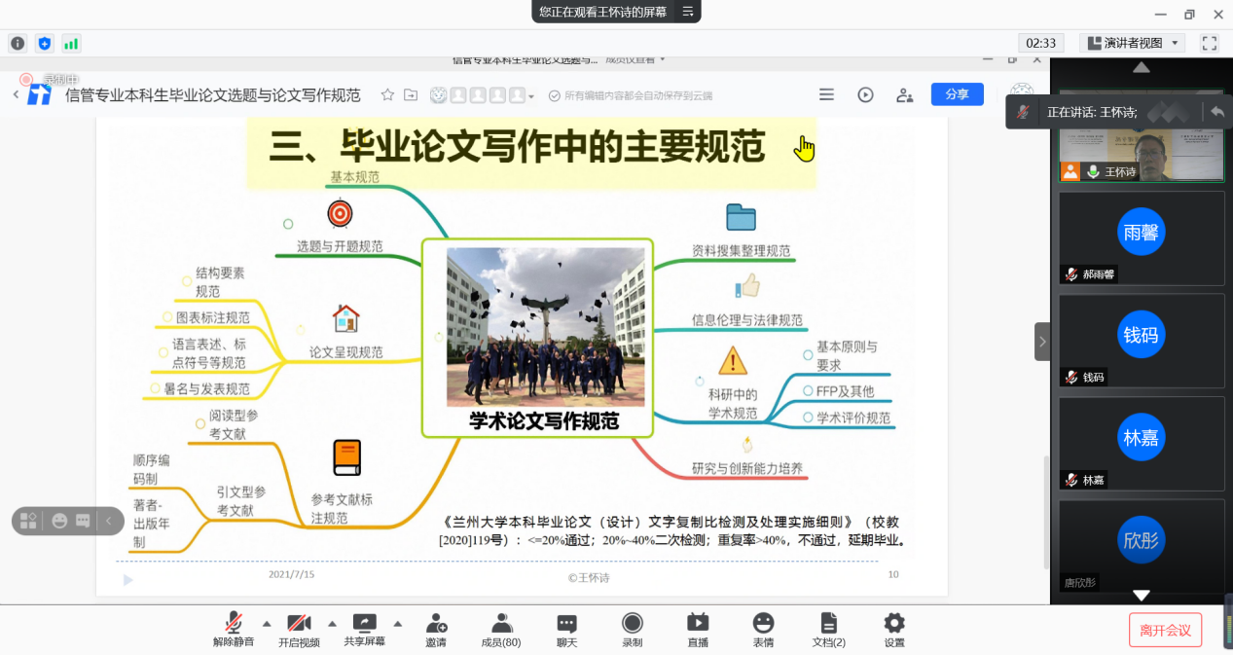Image resolution: width=1233 pixels, height=655 pixels.
Task: Click the blue 分享 share button
Action: click(x=957, y=94)
